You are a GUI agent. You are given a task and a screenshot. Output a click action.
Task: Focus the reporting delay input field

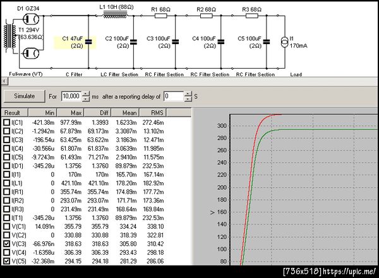pos(174,96)
